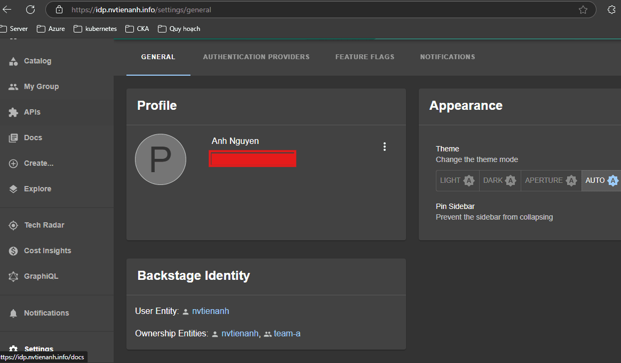Open the Explore layers icon
Viewport: 621px width, 363px height.
[13, 189]
